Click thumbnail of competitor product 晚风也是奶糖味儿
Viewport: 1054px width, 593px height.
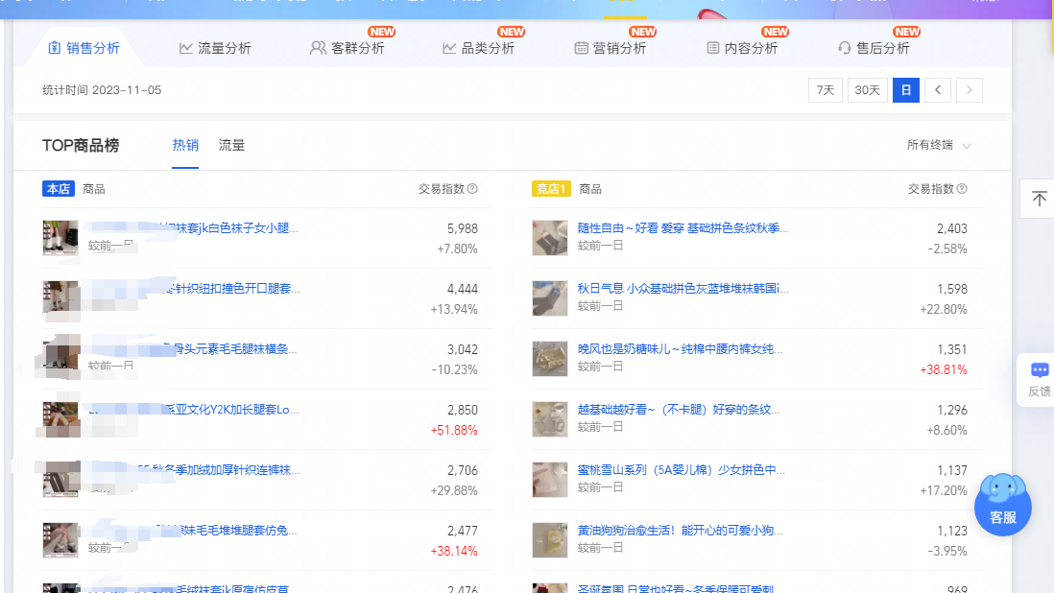[x=550, y=359]
